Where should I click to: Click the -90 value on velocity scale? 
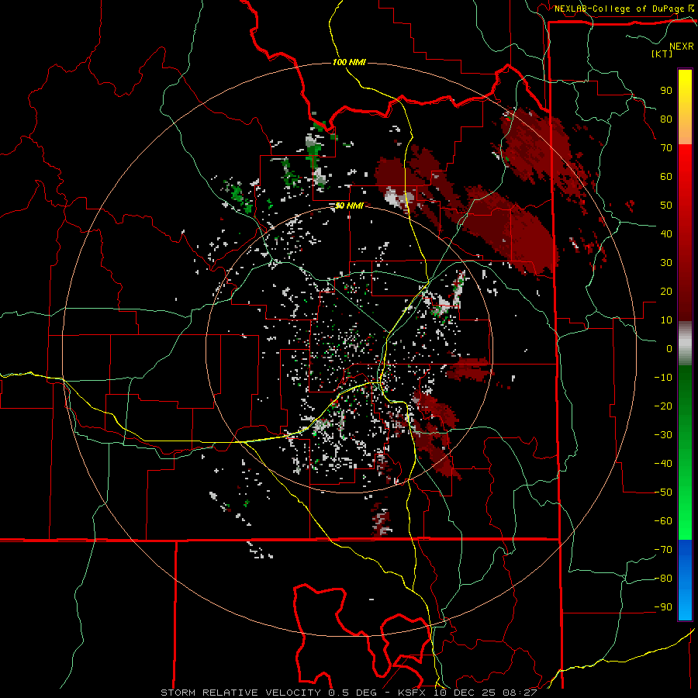tap(663, 607)
